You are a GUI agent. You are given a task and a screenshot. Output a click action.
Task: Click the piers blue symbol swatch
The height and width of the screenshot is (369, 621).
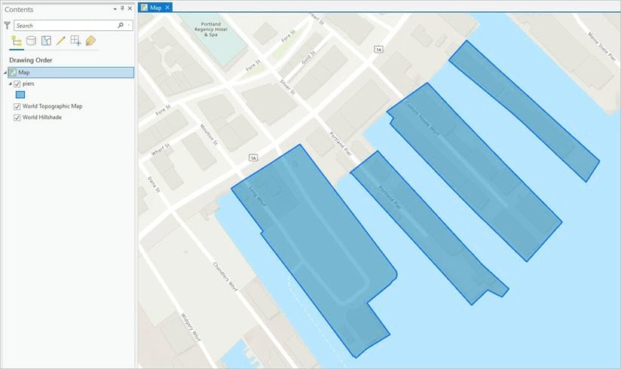tap(20, 95)
